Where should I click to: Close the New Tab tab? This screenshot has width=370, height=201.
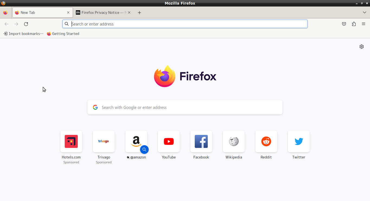[x=68, y=12]
